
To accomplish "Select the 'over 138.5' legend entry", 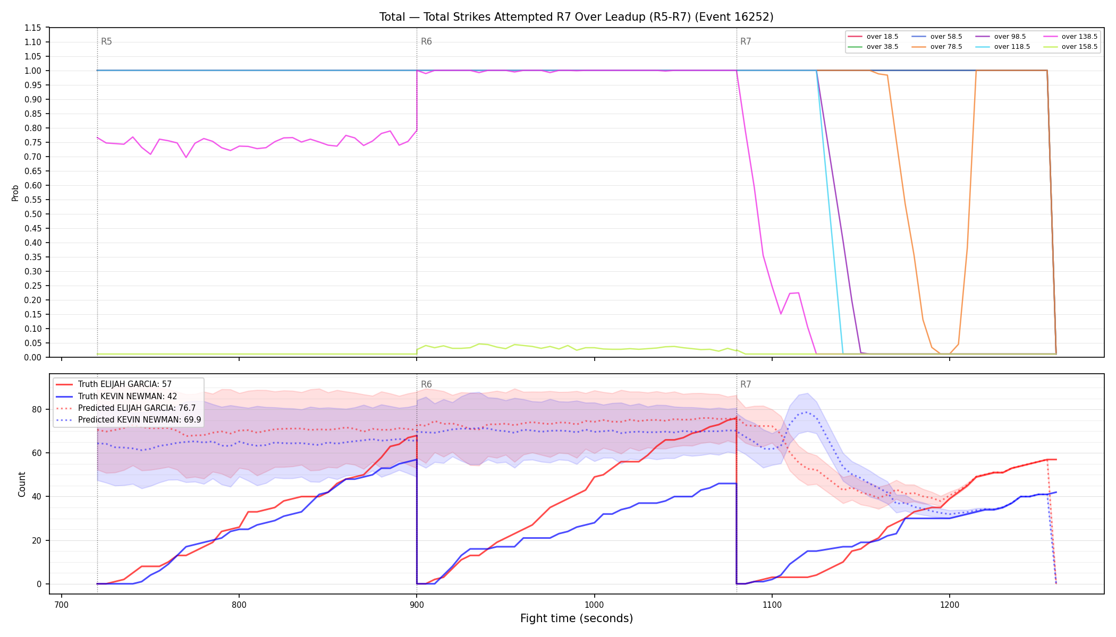I will click(1070, 37).
